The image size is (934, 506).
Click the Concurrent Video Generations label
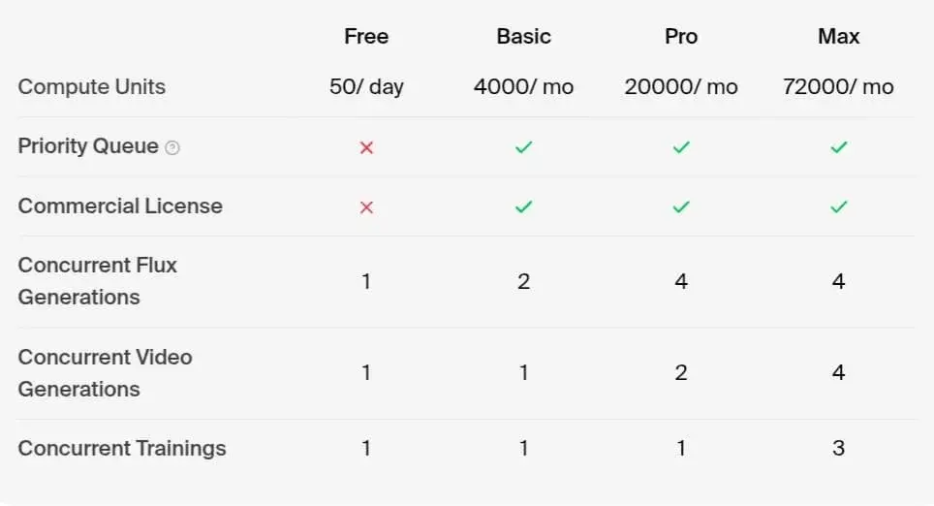pos(105,373)
